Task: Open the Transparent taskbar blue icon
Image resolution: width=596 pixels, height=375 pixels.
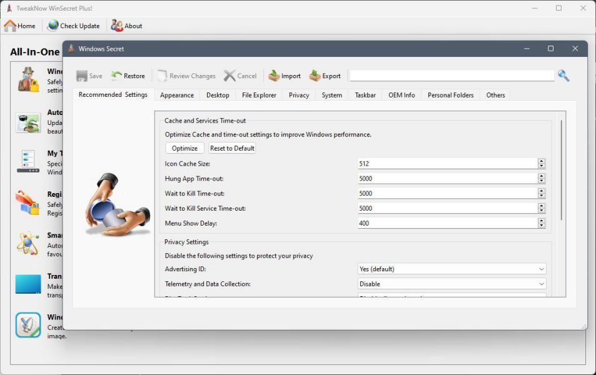Action: [28, 284]
